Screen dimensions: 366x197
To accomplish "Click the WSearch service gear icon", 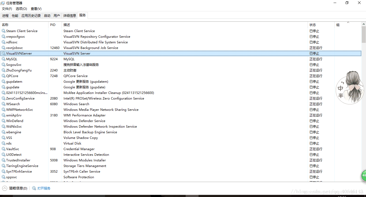I will [3, 104].
